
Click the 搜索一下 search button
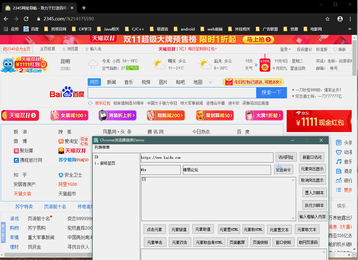coord(272,92)
